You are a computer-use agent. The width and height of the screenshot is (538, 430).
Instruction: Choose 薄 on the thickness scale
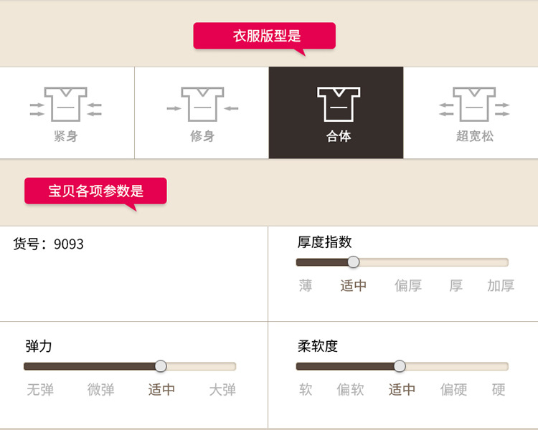(306, 286)
